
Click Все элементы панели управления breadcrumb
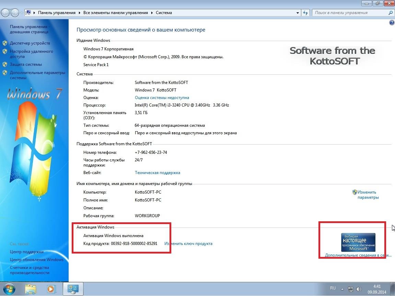(x=116, y=13)
